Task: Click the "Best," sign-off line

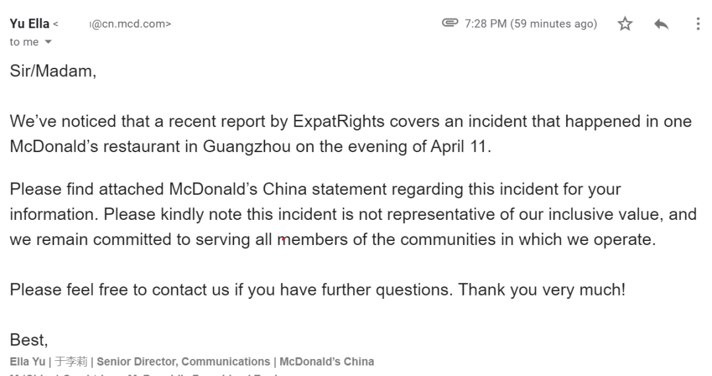Action: 28,340
